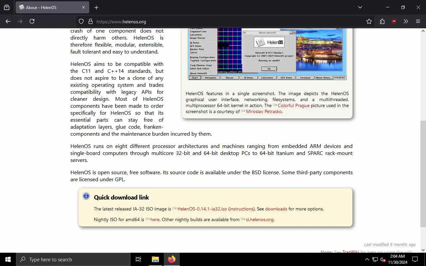Go back one page

[8, 21]
